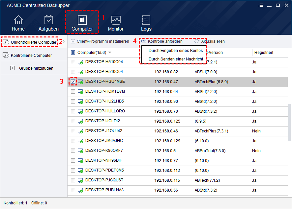Select the DESKTOP-PUBLNAA computer name
Image resolution: width=292 pixels, height=209 pixels.
(x=104, y=190)
